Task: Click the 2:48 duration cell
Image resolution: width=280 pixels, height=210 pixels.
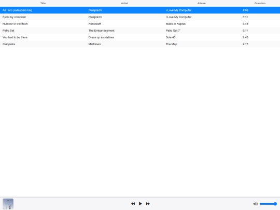Action: click(245, 37)
